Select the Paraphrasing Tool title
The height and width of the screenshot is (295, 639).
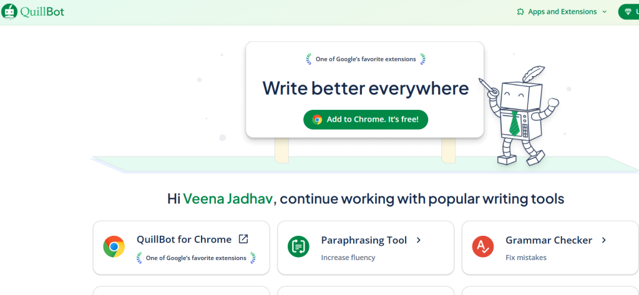[x=364, y=240]
